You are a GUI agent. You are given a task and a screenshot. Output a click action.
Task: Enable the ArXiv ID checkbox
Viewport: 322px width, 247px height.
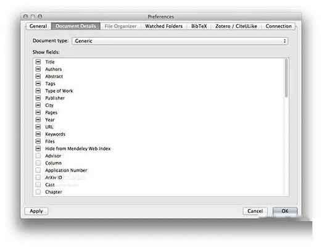(38, 177)
